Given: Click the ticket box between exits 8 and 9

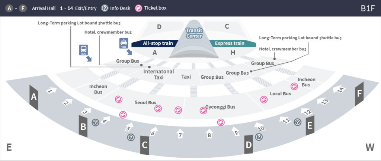Looking at the screenshot, I should point(221,122).
